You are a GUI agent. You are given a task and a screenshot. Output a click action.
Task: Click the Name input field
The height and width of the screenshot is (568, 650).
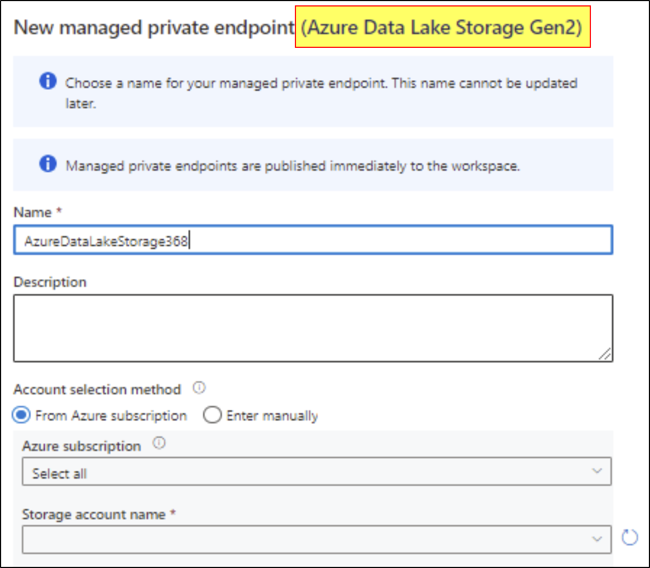pyautogui.click(x=313, y=240)
